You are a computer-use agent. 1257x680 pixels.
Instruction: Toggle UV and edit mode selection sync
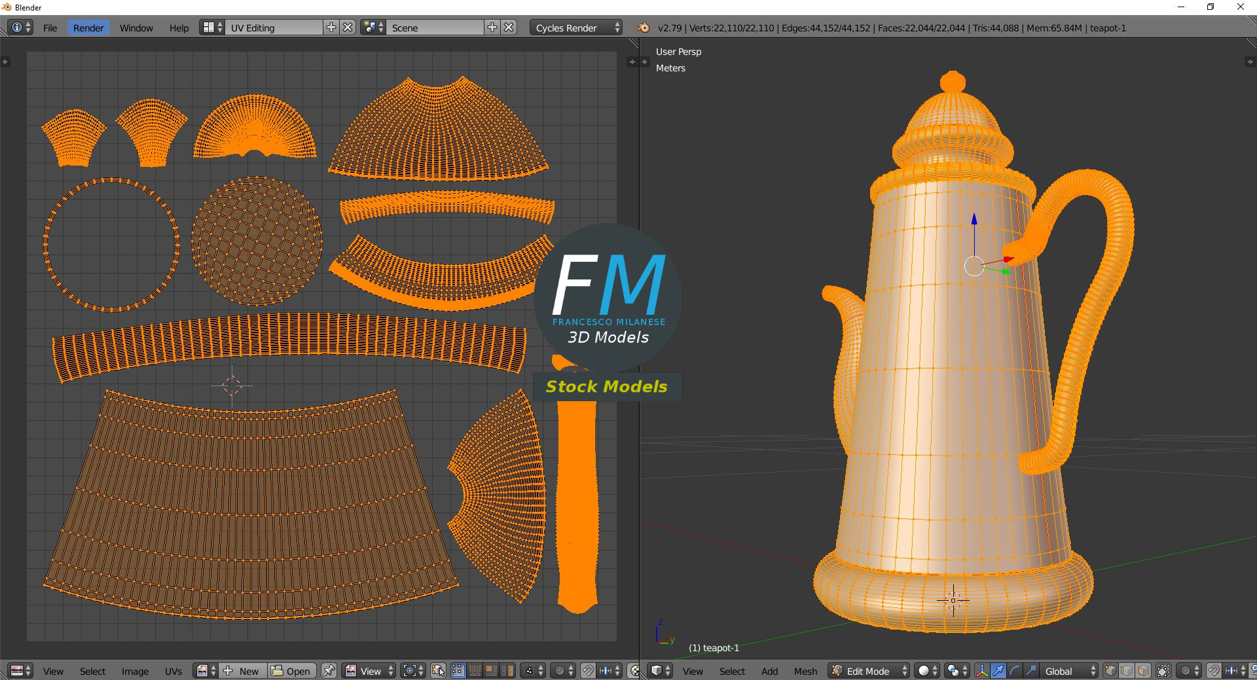click(439, 671)
